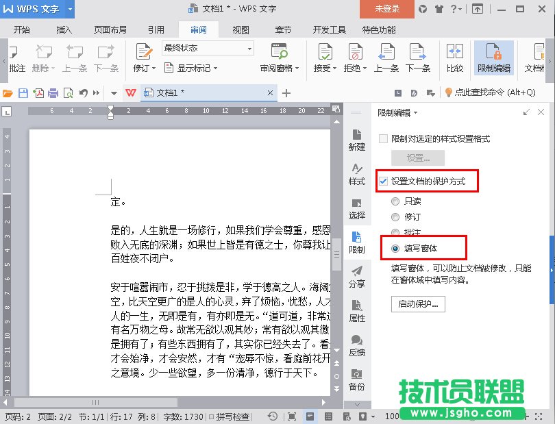Expand the 限制编辑 panel title dropdown
Image resolution: width=555 pixels, height=424 pixels.
(415, 113)
